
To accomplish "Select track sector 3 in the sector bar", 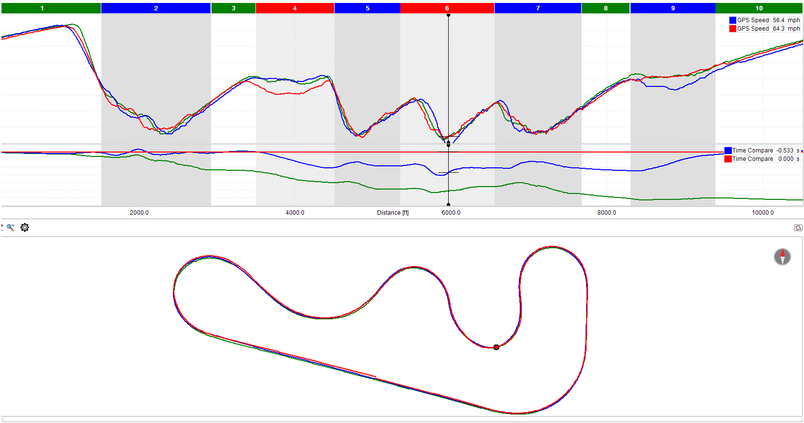I will (234, 8).
